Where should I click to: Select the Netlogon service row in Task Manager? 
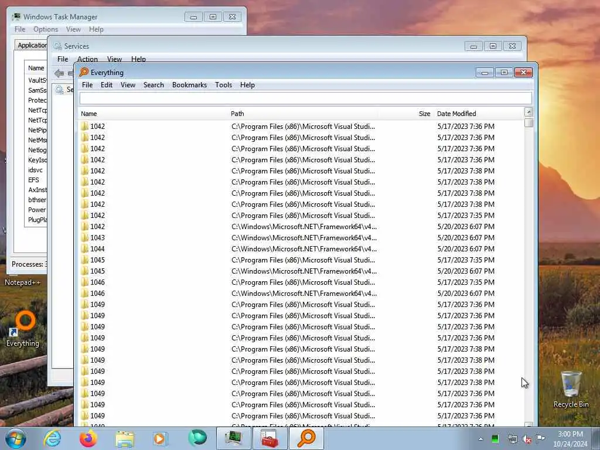pyautogui.click(x=37, y=150)
